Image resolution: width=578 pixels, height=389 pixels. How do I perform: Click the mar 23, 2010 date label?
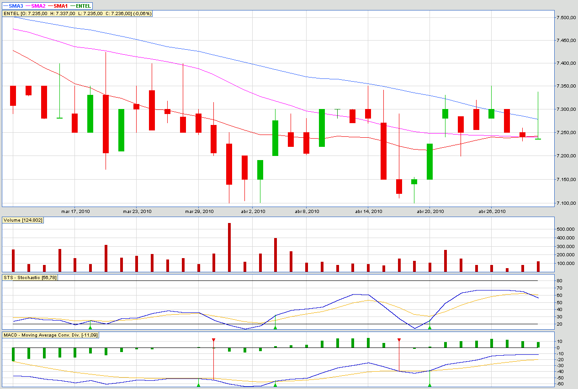click(x=136, y=212)
